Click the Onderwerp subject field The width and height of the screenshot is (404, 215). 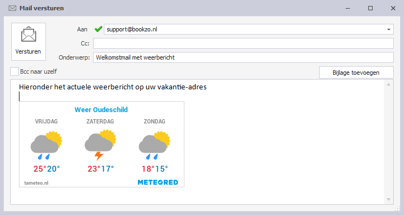(x=243, y=57)
